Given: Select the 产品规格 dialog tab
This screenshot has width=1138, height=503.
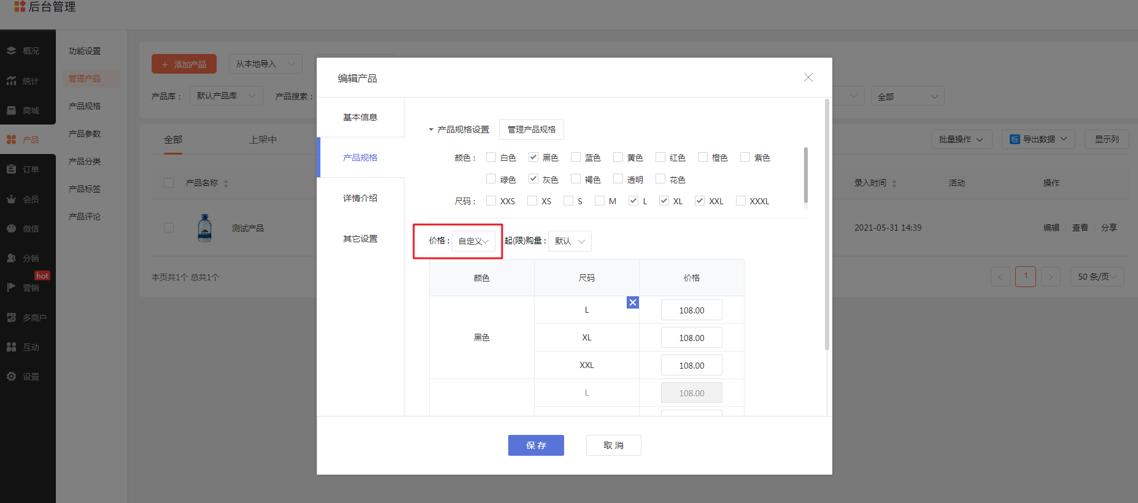Looking at the screenshot, I should click(360, 158).
